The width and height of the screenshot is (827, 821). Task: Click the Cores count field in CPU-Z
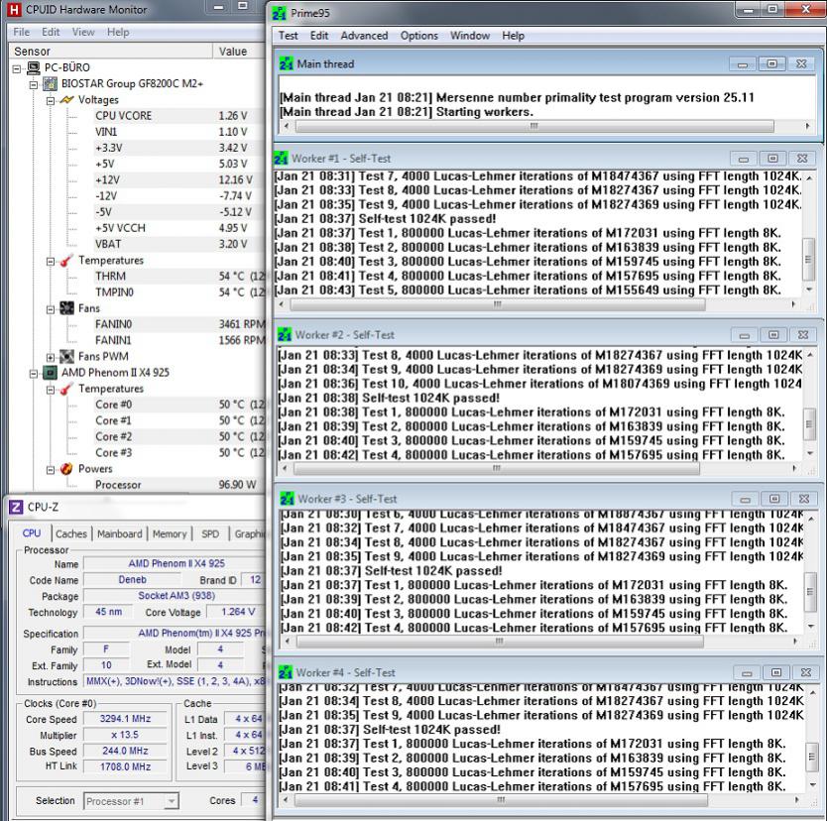[x=255, y=800]
